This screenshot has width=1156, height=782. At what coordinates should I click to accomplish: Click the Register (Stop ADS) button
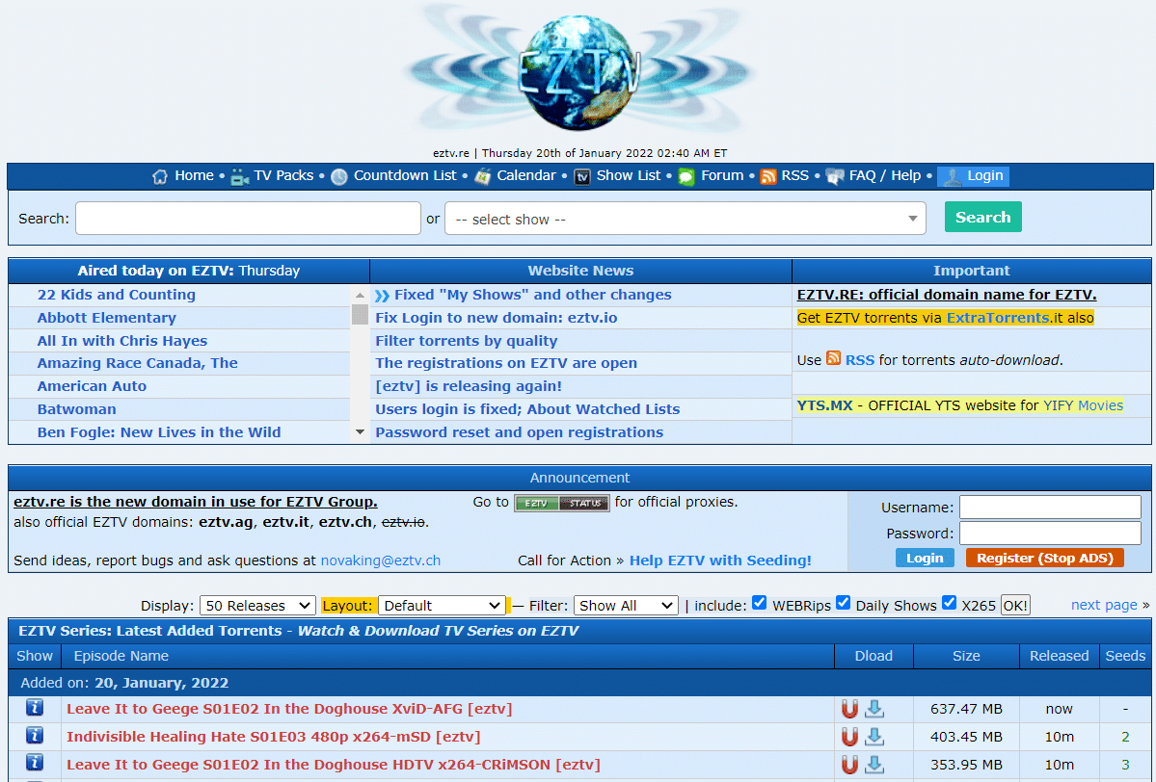(x=1045, y=557)
